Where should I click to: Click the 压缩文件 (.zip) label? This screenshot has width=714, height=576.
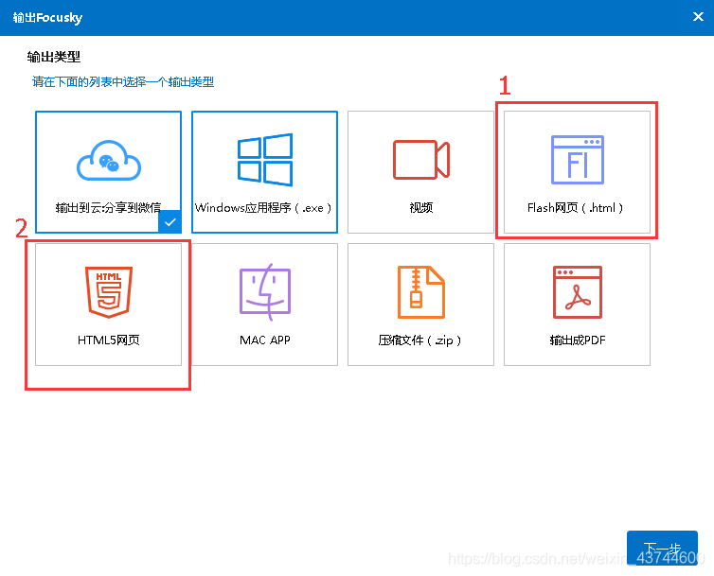point(419,340)
